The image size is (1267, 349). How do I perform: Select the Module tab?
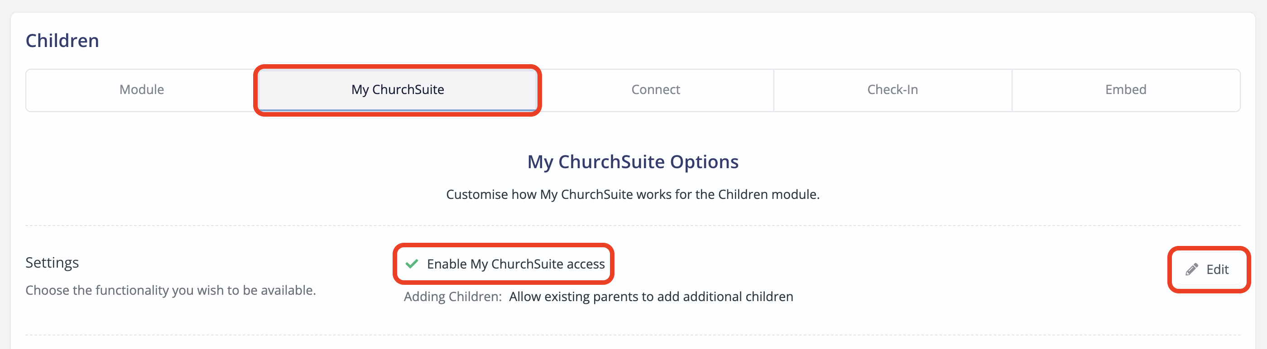click(x=141, y=90)
